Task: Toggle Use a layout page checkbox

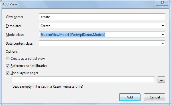Action: tap(7, 73)
